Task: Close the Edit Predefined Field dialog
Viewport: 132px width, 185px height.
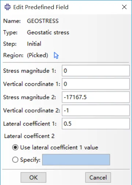Action: (124, 7)
